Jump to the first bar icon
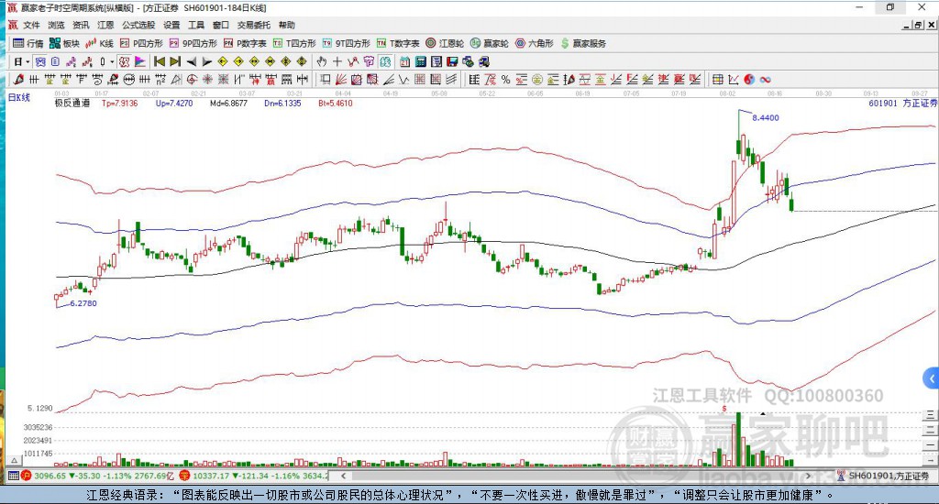This screenshot has width=939, height=504. (x=160, y=61)
